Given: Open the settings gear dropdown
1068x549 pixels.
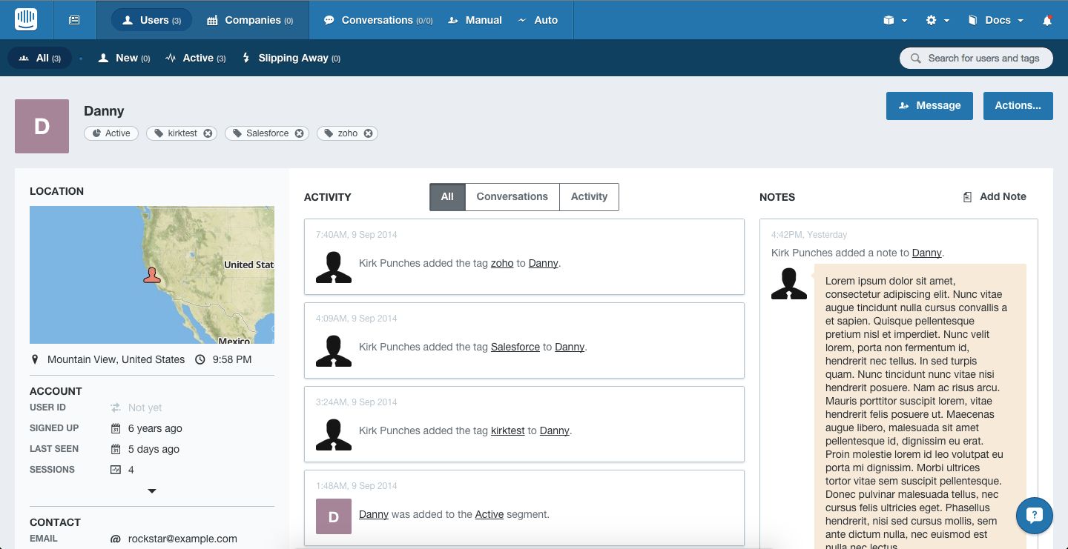Looking at the screenshot, I should [x=937, y=20].
